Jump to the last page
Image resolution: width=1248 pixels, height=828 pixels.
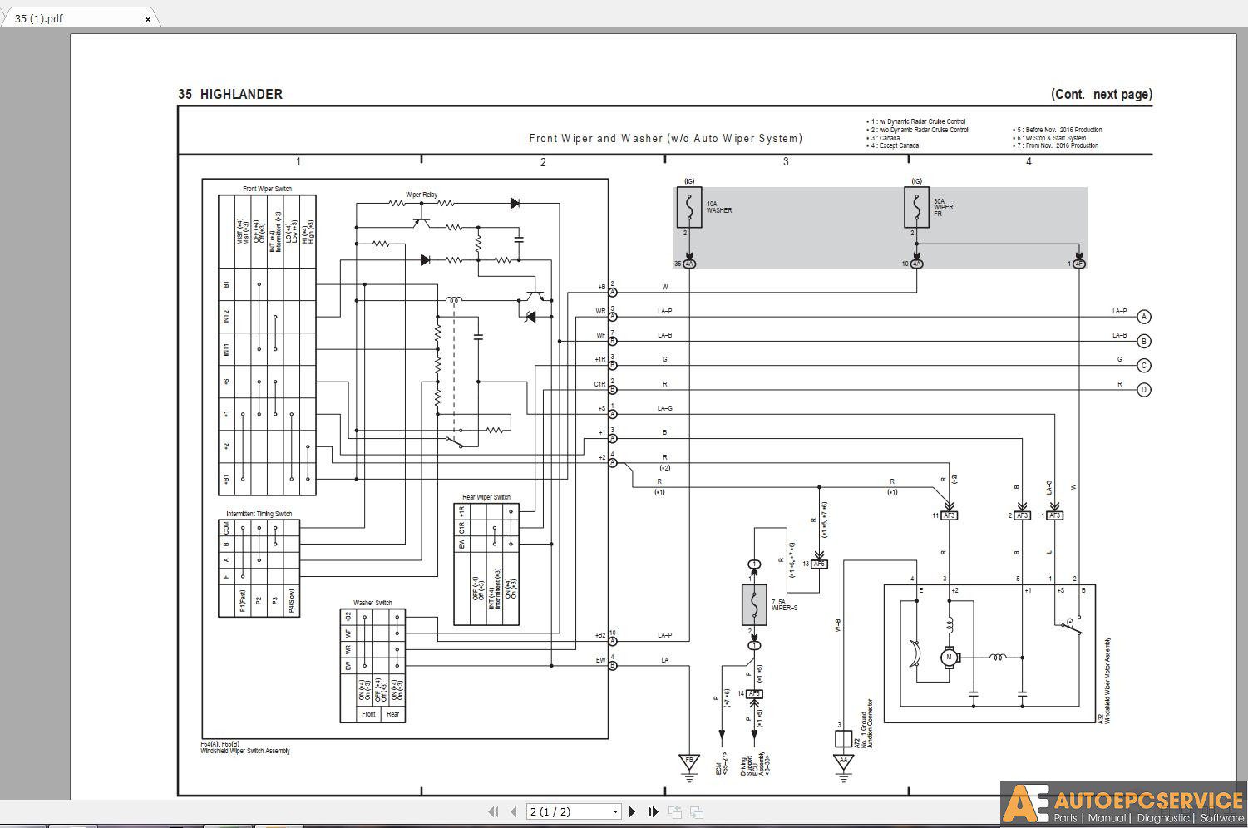click(653, 811)
